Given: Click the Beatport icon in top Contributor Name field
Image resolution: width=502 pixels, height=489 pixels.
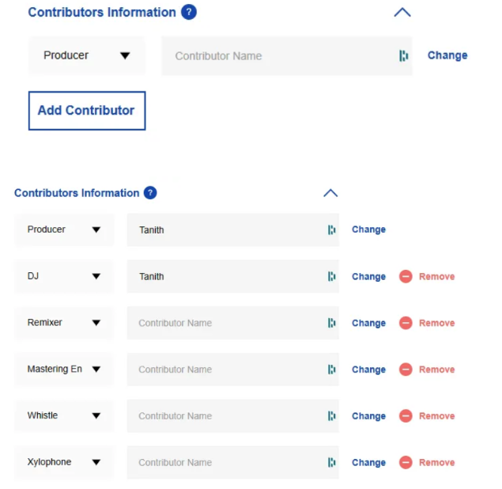Looking at the screenshot, I should pyautogui.click(x=403, y=55).
